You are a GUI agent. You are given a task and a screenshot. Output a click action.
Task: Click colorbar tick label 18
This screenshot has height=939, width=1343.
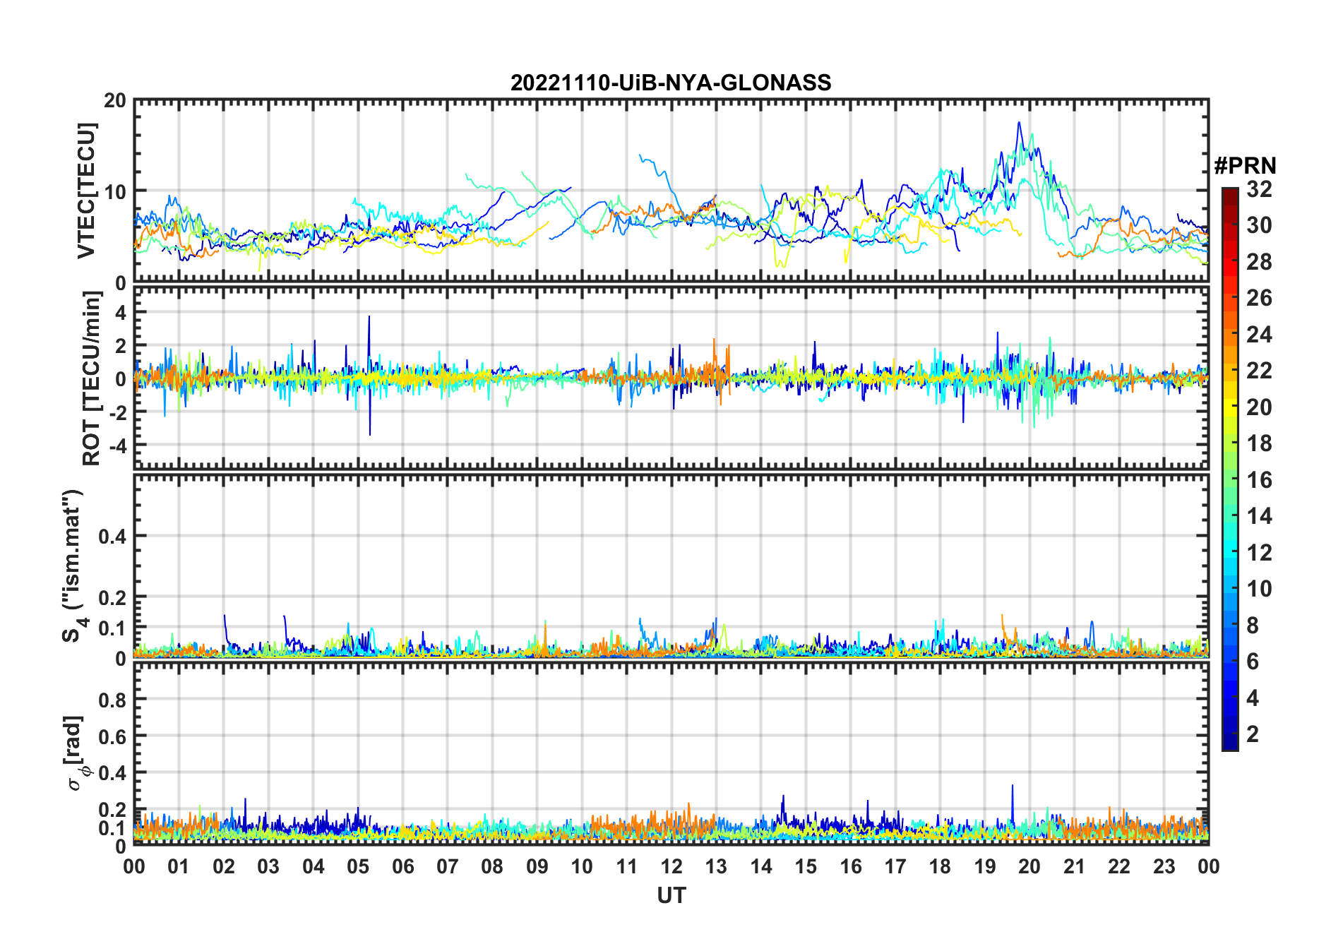(x=1259, y=443)
